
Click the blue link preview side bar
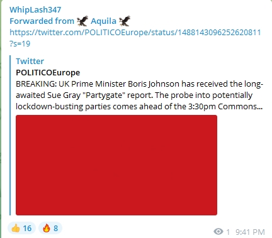[x=10, y=135]
